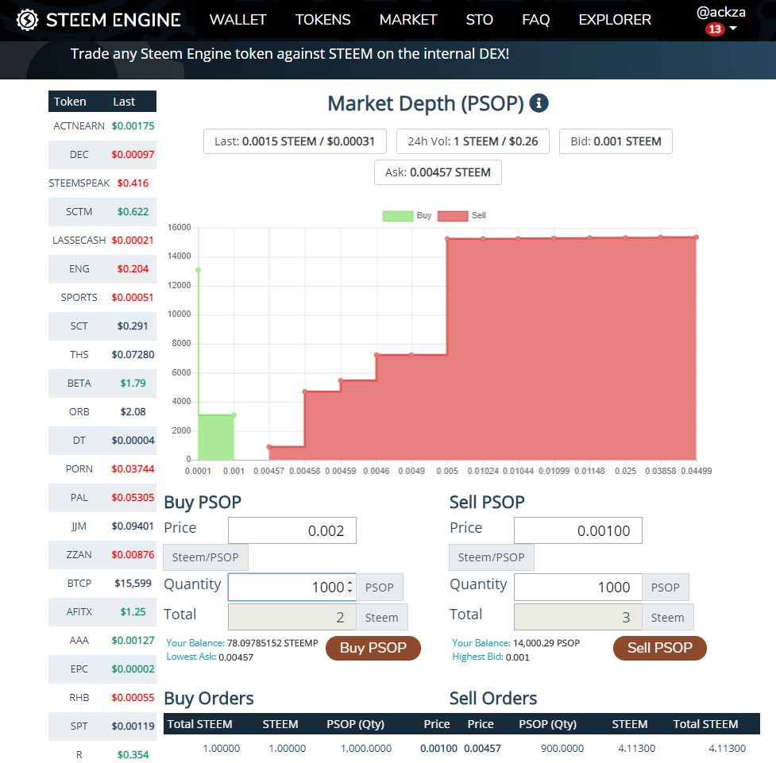
Task: Go to the TOKENS page
Action: [x=322, y=20]
